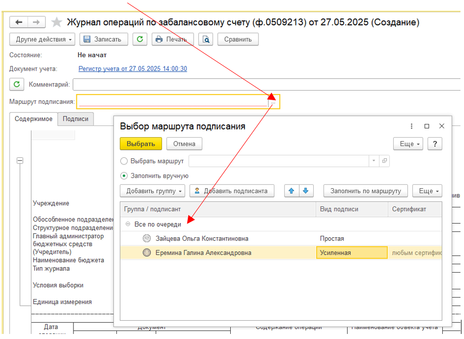
Task: Move signer up with blue arrow
Action: (x=291, y=191)
